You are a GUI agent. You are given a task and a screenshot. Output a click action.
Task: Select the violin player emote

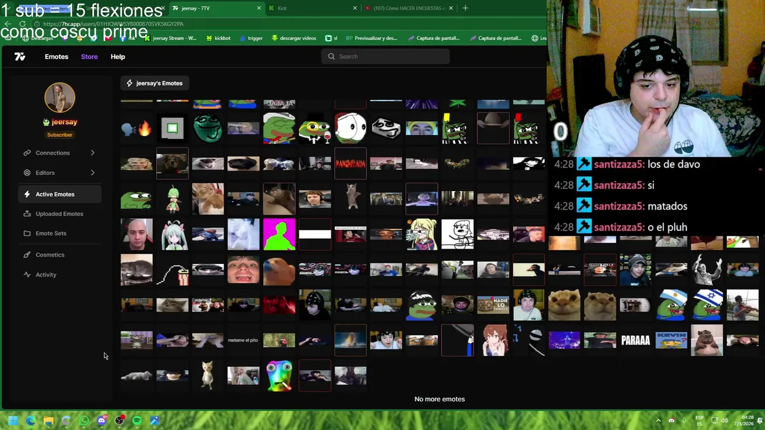coord(742,305)
